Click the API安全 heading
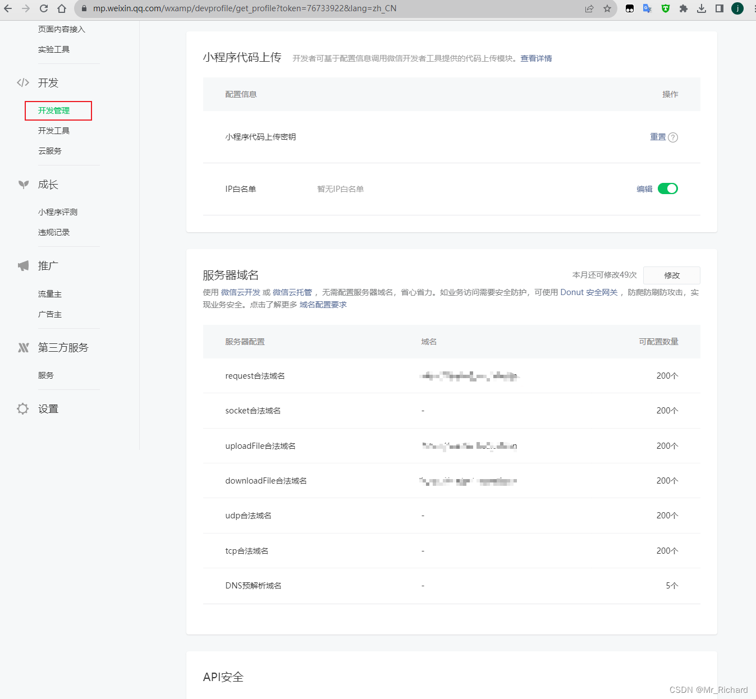This screenshot has width=756, height=699. tap(223, 677)
